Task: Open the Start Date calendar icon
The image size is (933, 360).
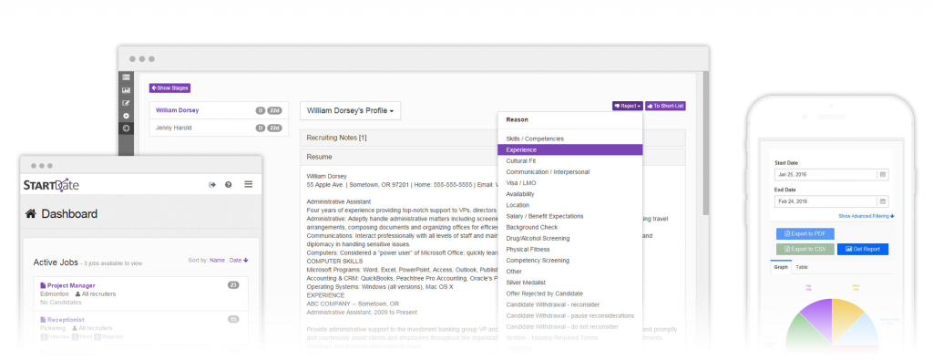Action: coord(883,175)
